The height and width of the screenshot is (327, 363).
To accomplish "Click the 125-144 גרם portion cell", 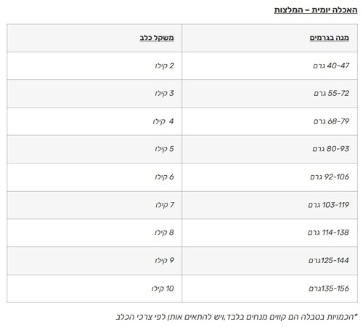I will coord(269,261).
